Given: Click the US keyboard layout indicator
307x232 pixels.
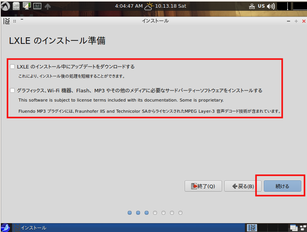Looking at the screenshot, I should [261, 6].
